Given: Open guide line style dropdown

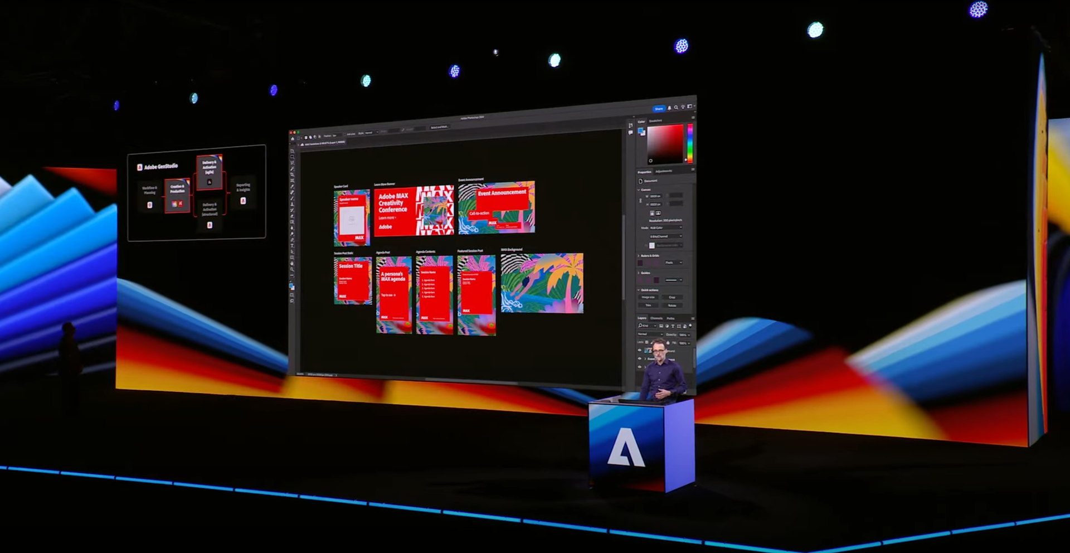Looking at the screenshot, I should coord(674,280).
